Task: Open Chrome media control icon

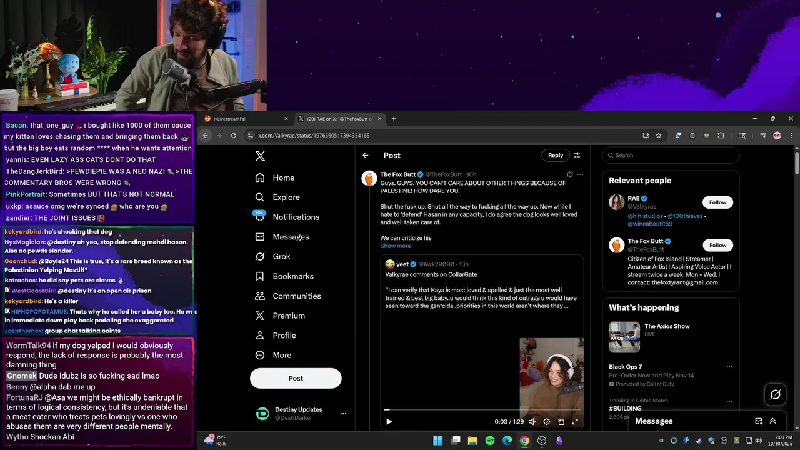Action: (763, 136)
